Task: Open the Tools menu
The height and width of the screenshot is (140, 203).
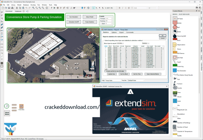Action: pos(50,5)
